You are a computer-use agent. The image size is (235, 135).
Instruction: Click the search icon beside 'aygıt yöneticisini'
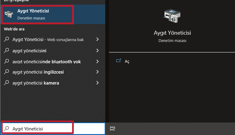[x=7, y=50]
